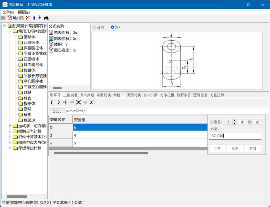Expand the 接触应力计算 folder
Screen dimensions: 270x207
click(x=10, y=131)
